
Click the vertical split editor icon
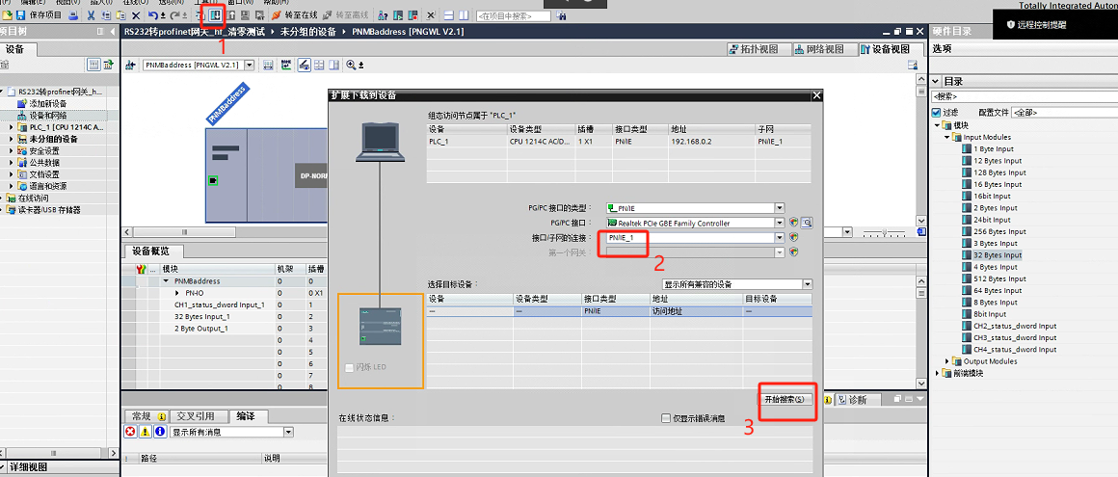pos(464,14)
